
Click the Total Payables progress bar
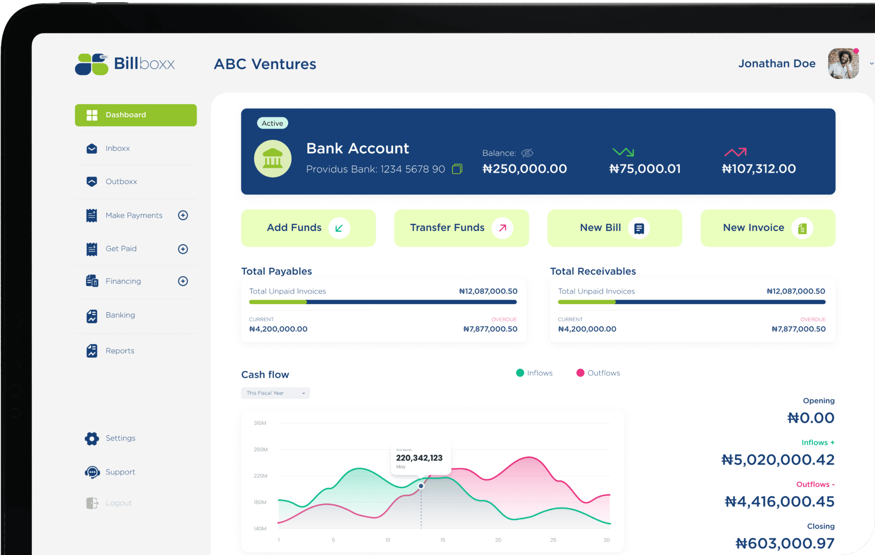click(383, 302)
